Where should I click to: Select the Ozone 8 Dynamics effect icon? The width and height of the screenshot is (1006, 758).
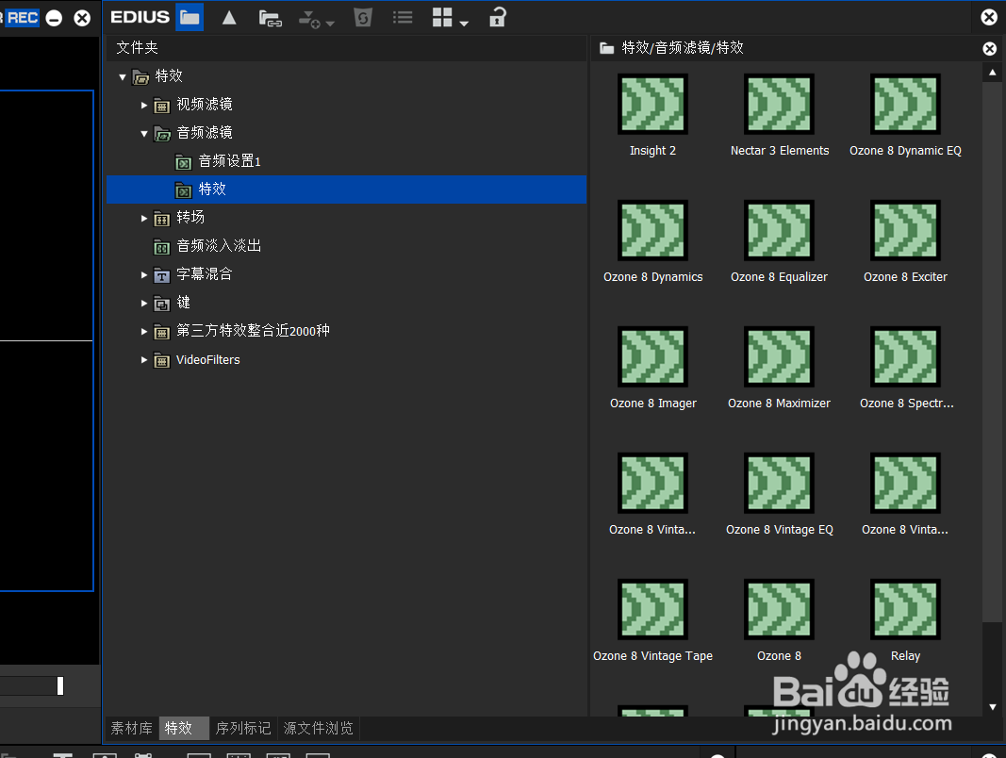652,230
